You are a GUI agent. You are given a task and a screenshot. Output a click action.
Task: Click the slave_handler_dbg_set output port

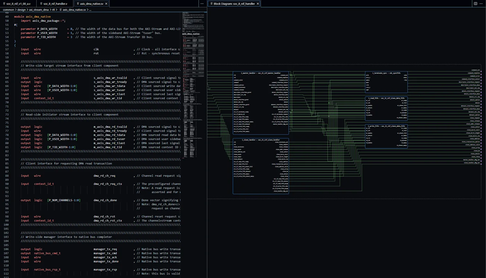[472, 163]
